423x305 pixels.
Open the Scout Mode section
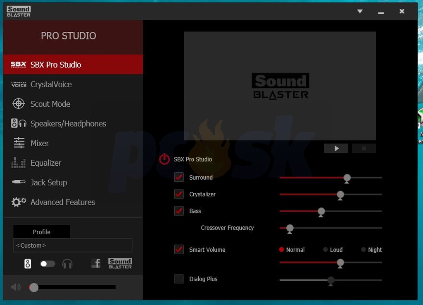point(73,104)
